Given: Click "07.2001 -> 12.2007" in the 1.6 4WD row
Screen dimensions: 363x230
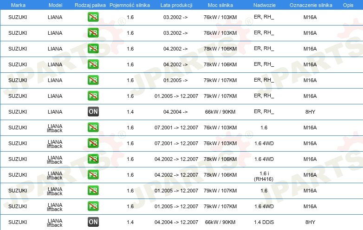Looking at the screenshot, I should (176, 143).
